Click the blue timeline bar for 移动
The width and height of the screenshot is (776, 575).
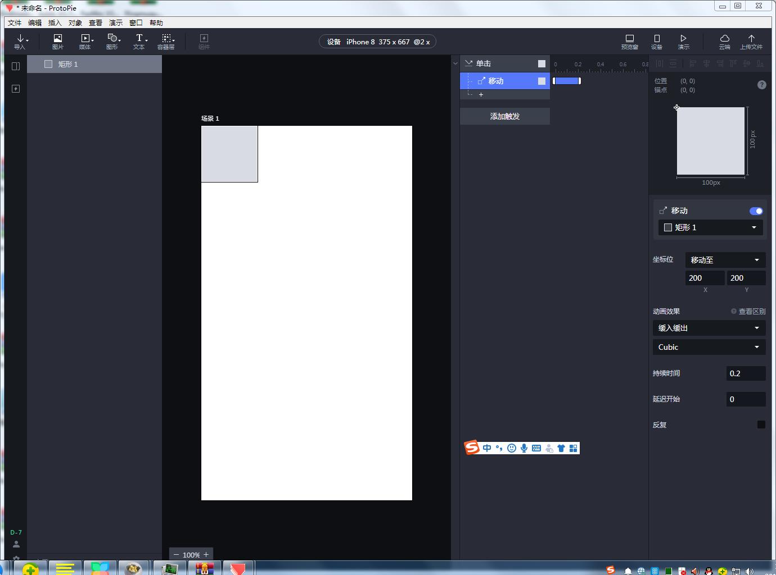pos(566,81)
